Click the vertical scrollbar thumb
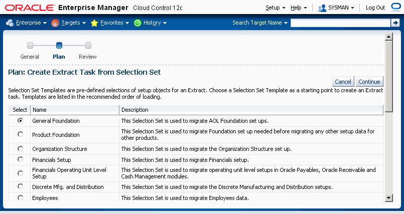This screenshot has height=214, width=404. click(388, 76)
